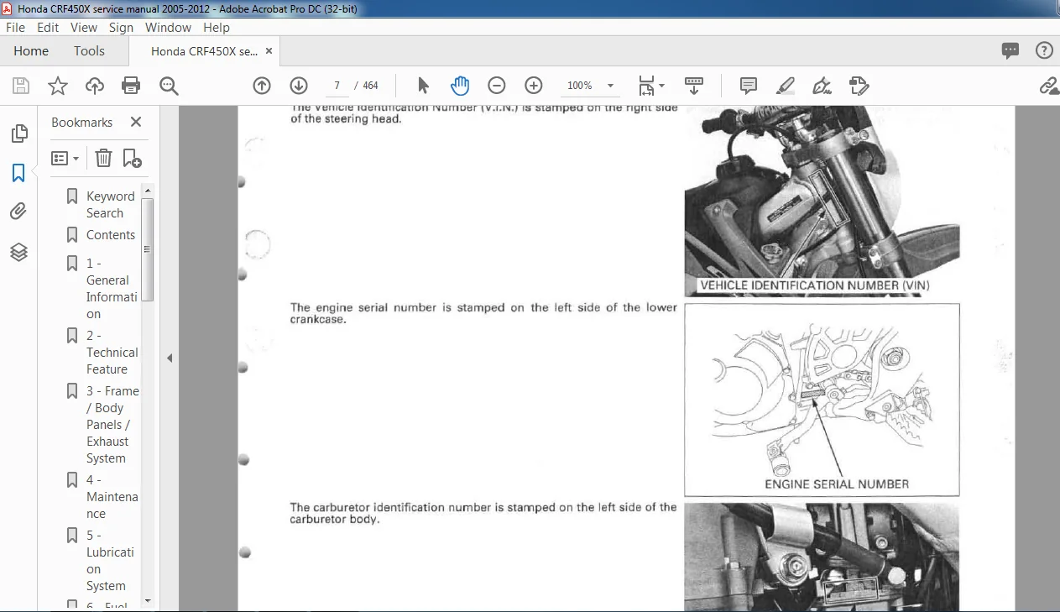Open the fit page options icon

[651, 86]
